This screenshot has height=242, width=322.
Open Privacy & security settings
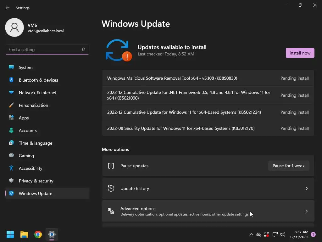pyautogui.click(x=47, y=181)
